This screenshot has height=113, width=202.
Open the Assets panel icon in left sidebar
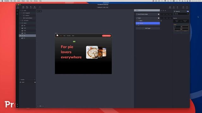[x=17, y=14]
